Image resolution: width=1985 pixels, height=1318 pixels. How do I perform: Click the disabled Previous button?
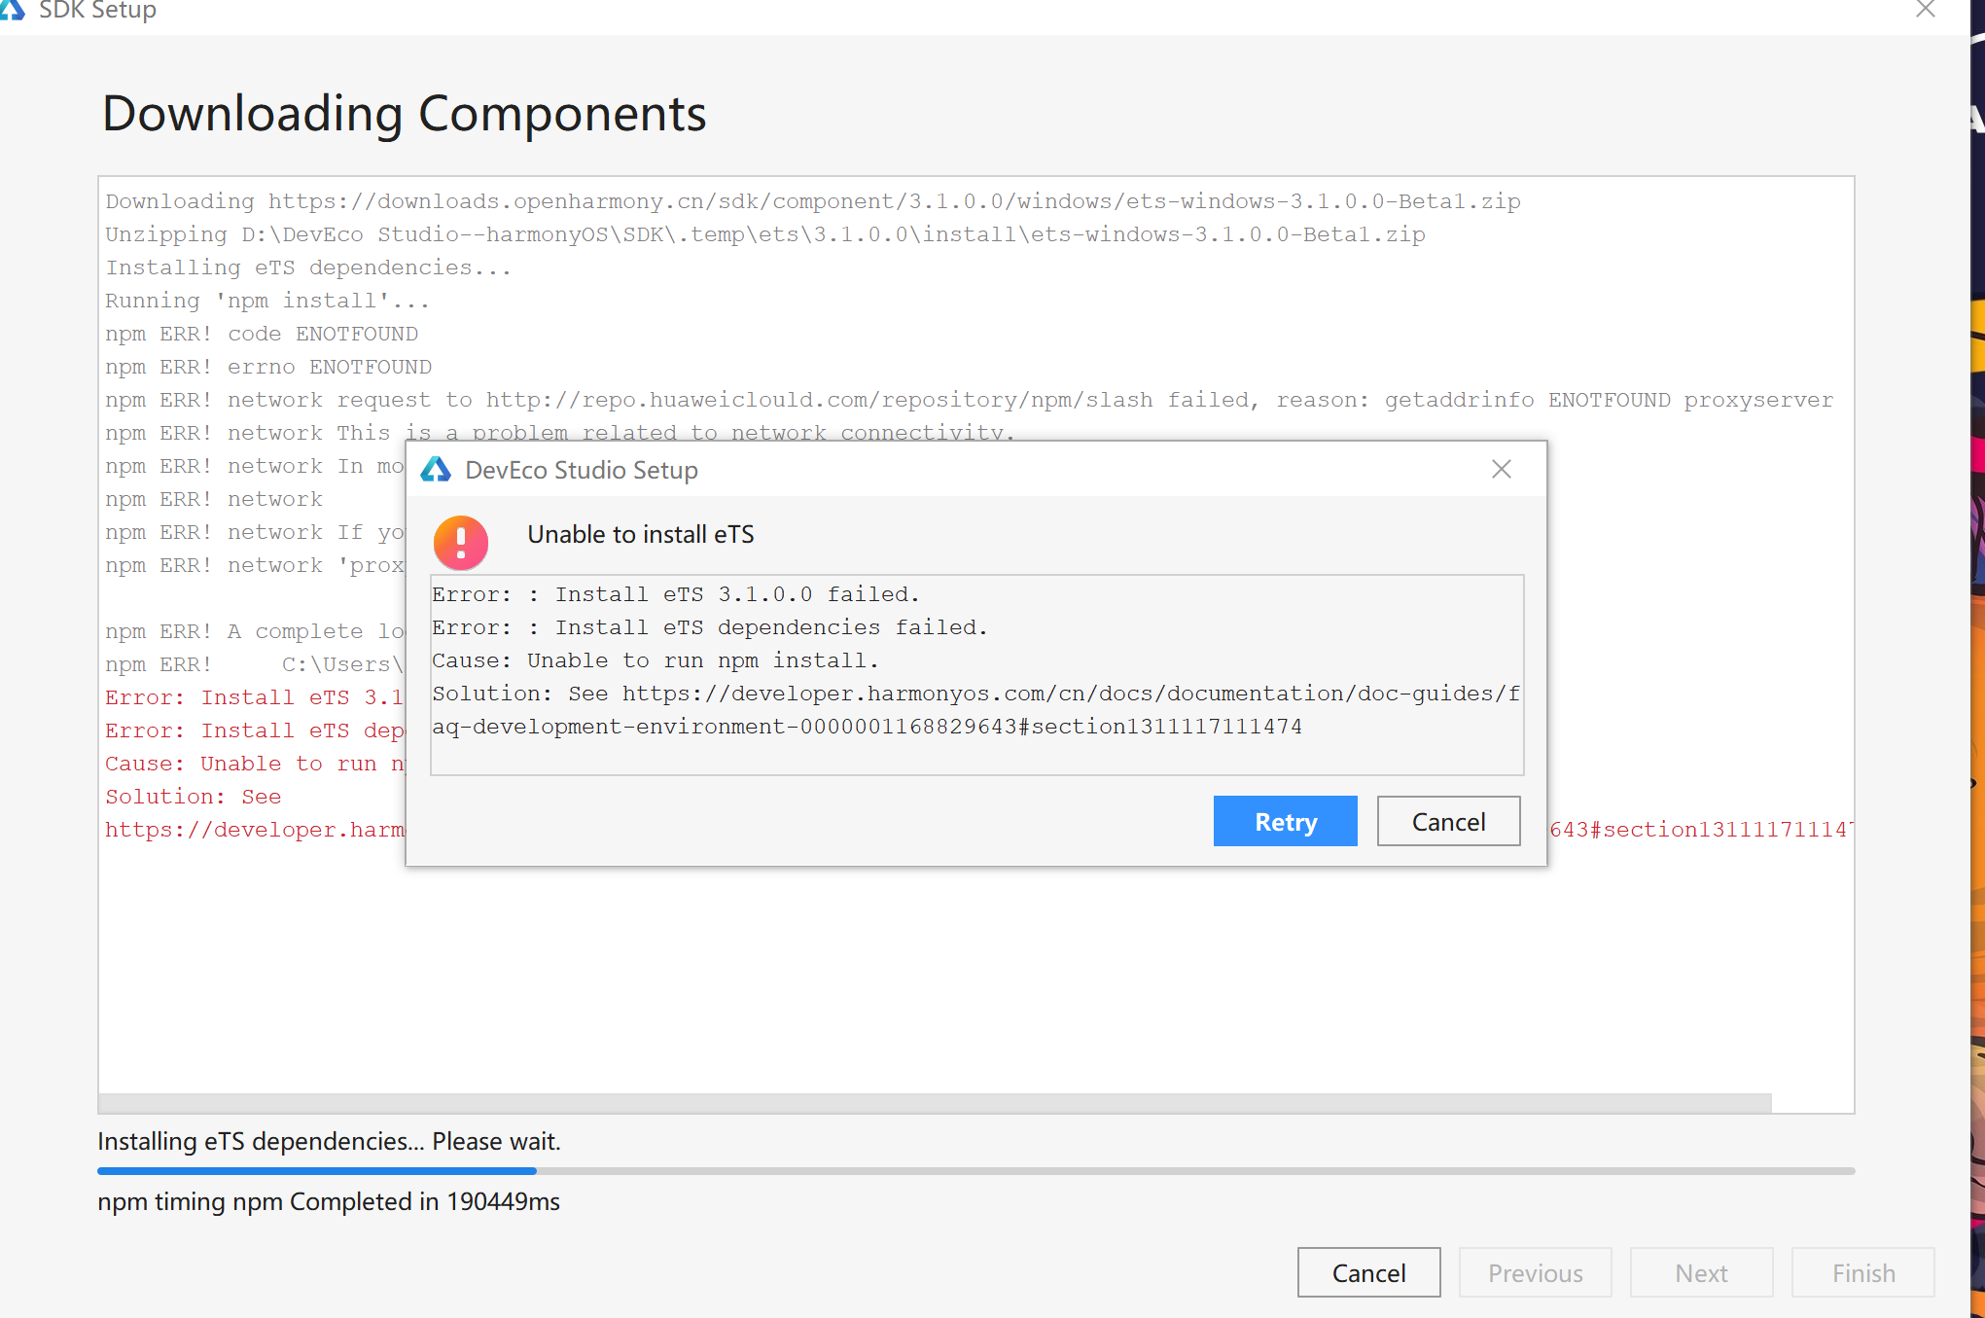(x=1535, y=1272)
